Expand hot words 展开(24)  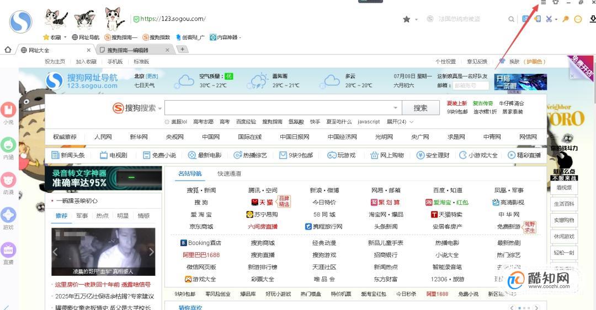400,122
